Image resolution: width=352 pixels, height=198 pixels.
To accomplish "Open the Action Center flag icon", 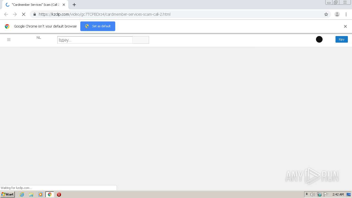I will coord(326,194).
